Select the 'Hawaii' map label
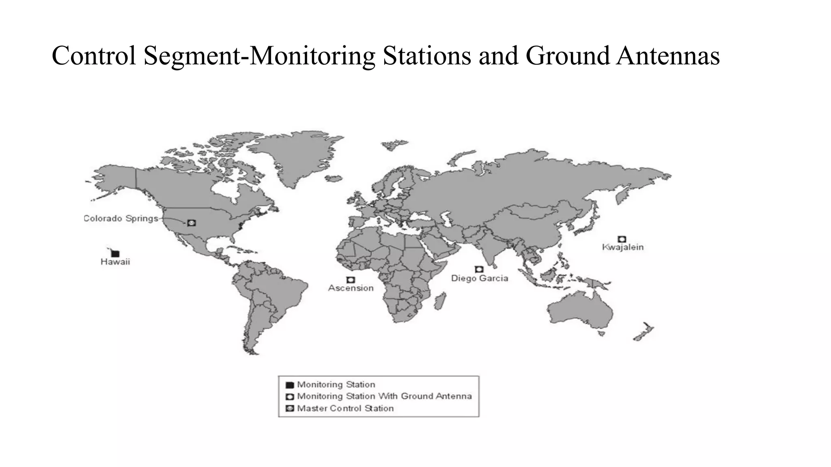831x467 pixels. pyautogui.click(x=115, y=262)
